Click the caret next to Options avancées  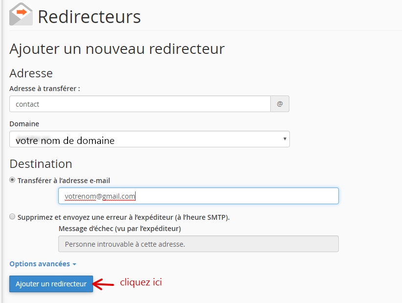click(x=74, y=264)
